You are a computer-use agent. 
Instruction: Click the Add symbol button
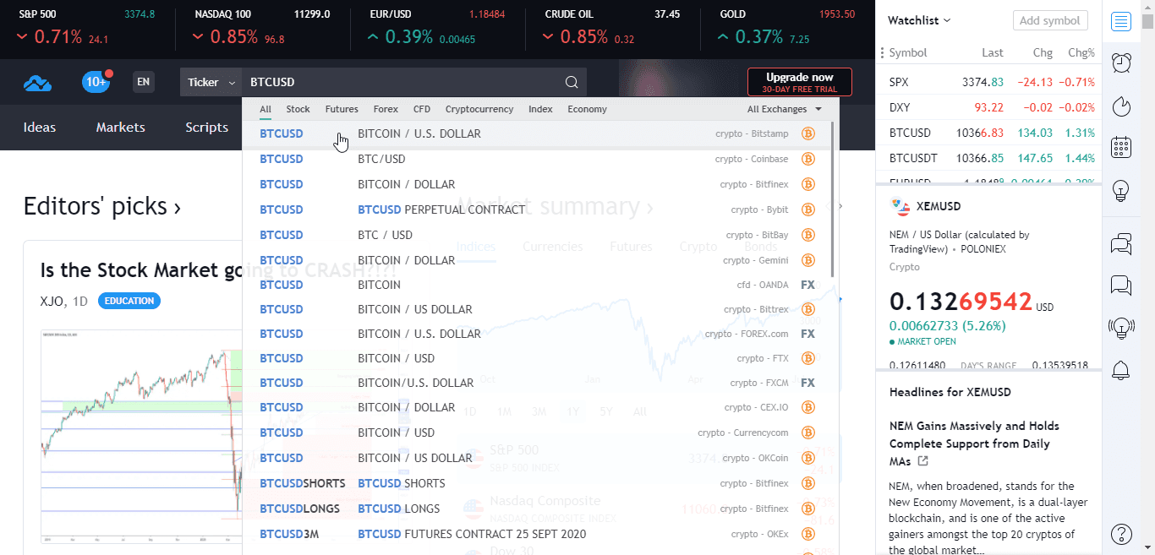[x=1050, y=20]
